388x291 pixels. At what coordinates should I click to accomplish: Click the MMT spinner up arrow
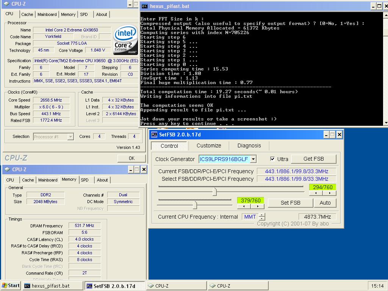262,215
